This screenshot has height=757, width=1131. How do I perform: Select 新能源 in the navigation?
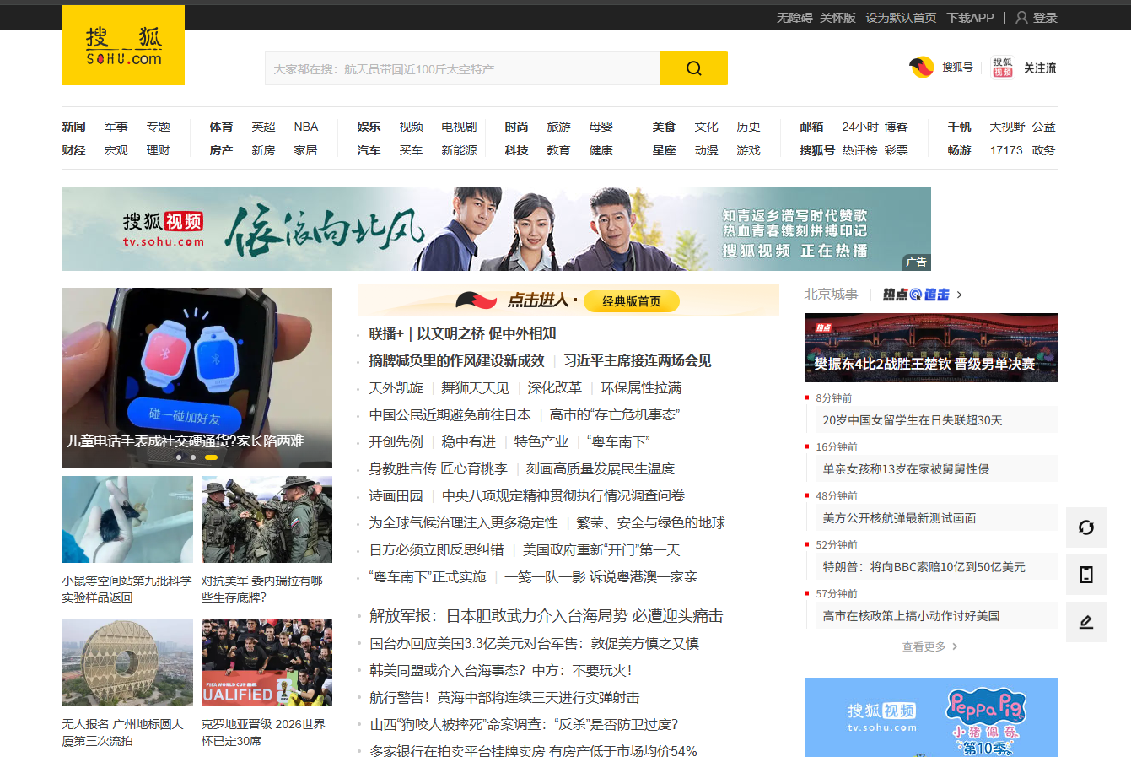pos(459,150)
